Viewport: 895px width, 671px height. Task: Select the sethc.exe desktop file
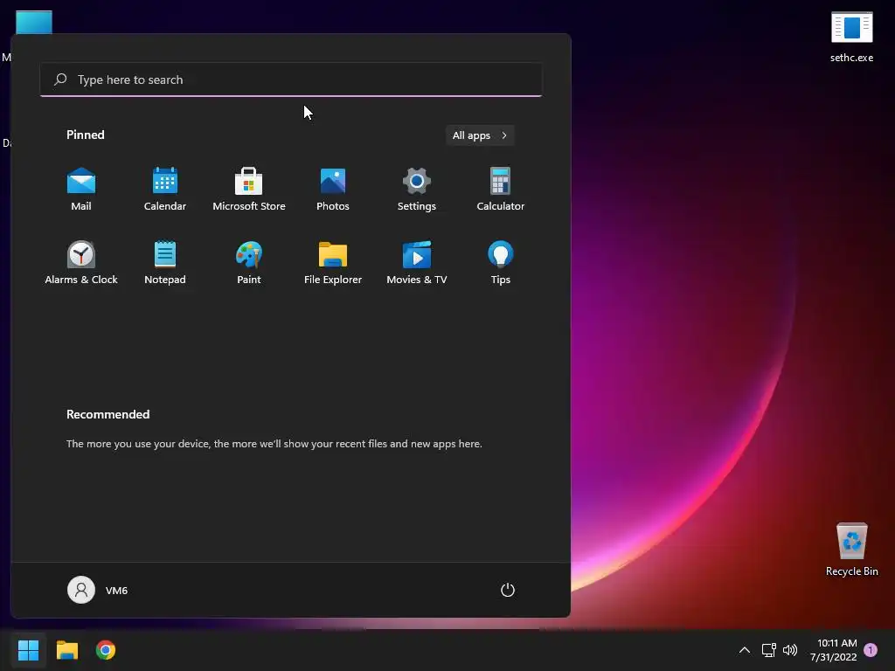(x=851, y=37)
